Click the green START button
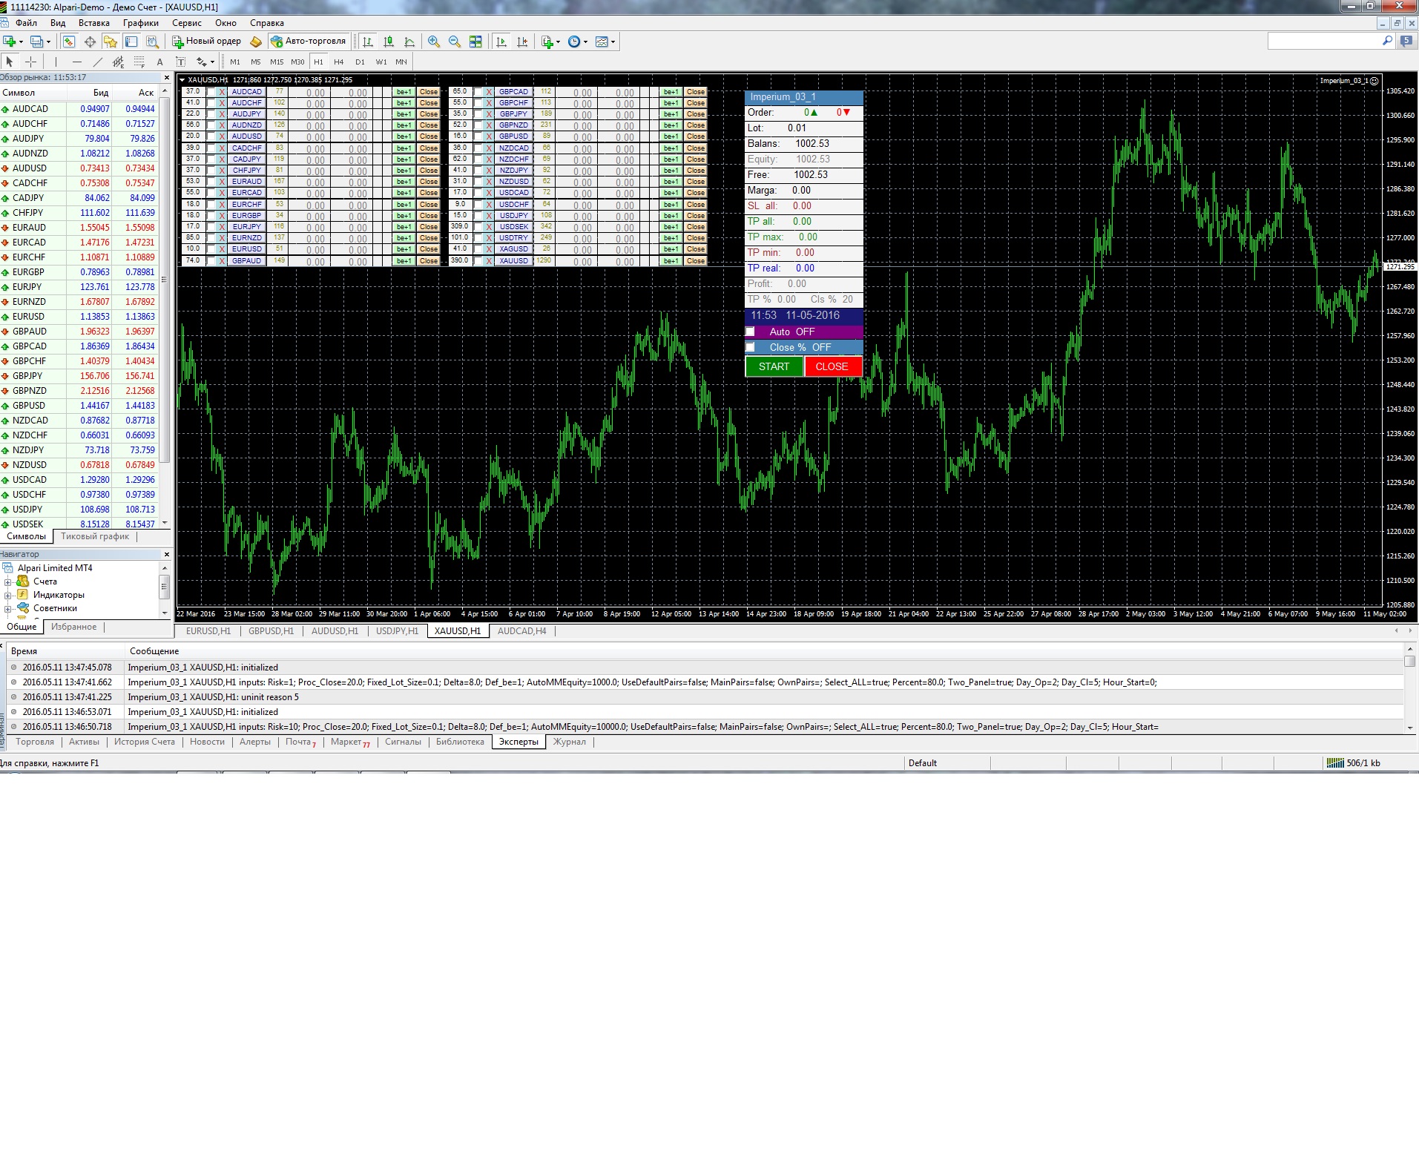 [774, 366]
